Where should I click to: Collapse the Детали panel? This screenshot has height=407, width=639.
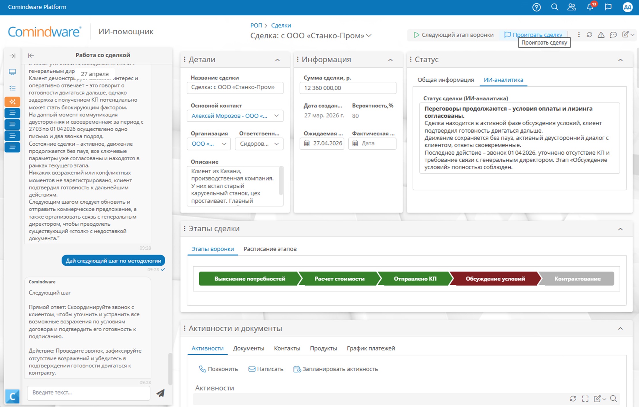pos(277,60)
